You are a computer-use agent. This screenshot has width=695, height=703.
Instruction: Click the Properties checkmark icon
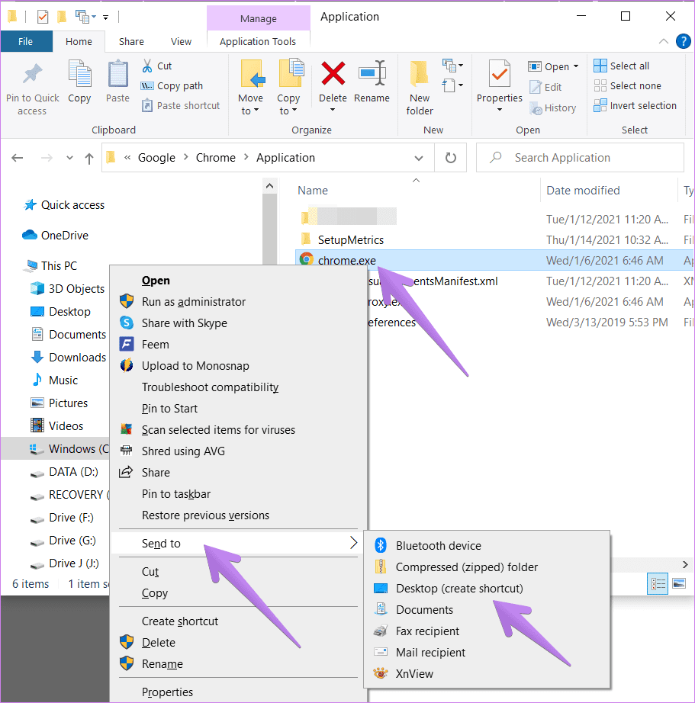click(x=500, y=73)
